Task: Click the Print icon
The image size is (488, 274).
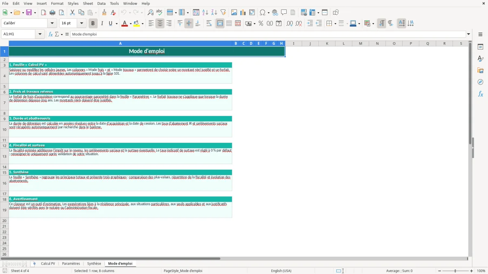Action: (x=52, y=13)
